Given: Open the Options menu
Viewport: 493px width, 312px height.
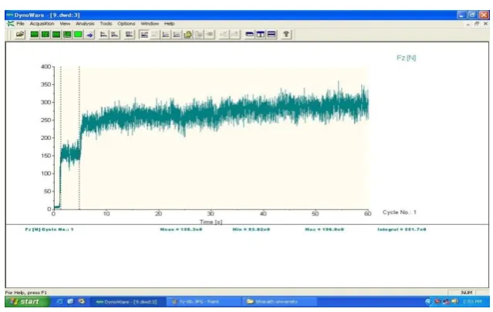Looking at the screenshot, I should pos(126,24).
